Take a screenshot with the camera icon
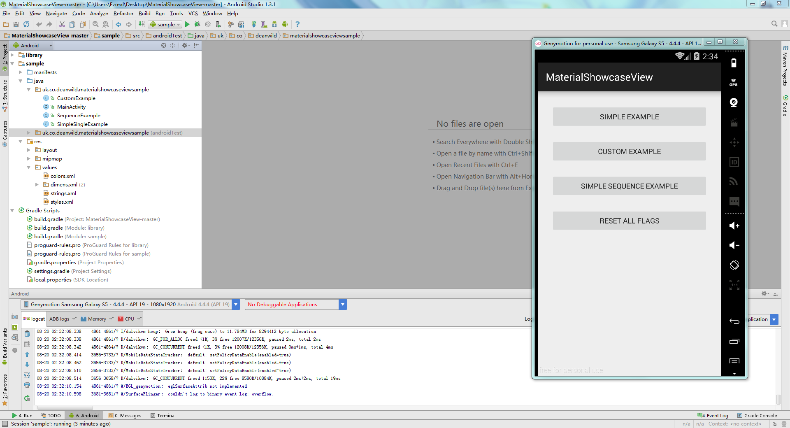 [15, 317]
